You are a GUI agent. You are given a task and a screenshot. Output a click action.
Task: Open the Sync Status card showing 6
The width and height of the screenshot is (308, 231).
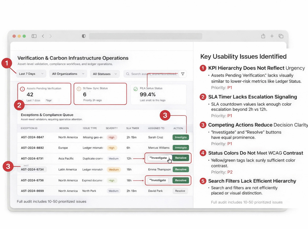click(x=100, y=94)
